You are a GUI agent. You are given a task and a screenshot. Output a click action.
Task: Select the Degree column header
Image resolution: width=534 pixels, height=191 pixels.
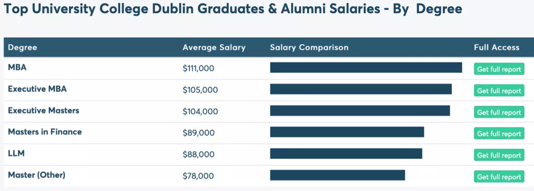[22, 47]
